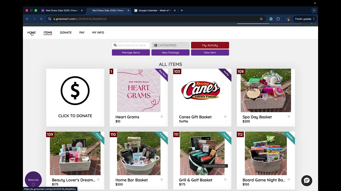Click the search magnifier icon
The image size is (341, 191).
coord(115,45)
